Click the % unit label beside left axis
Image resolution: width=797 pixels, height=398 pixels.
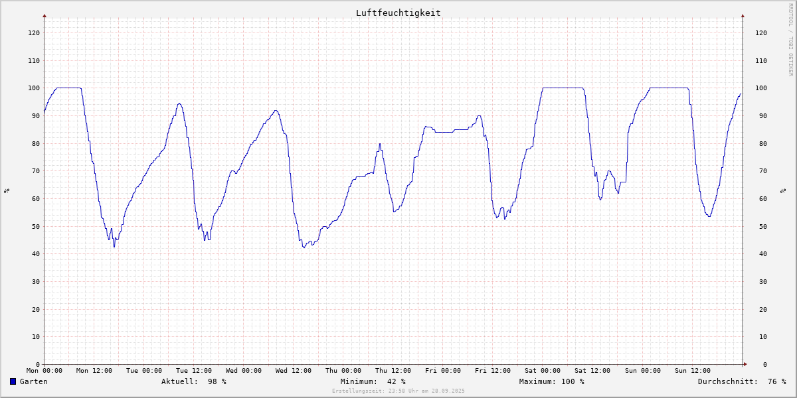point(7,191)
